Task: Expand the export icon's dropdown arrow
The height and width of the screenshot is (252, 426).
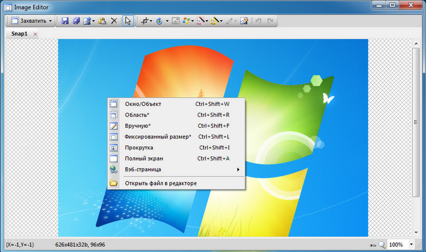Action: coord(94,21)
